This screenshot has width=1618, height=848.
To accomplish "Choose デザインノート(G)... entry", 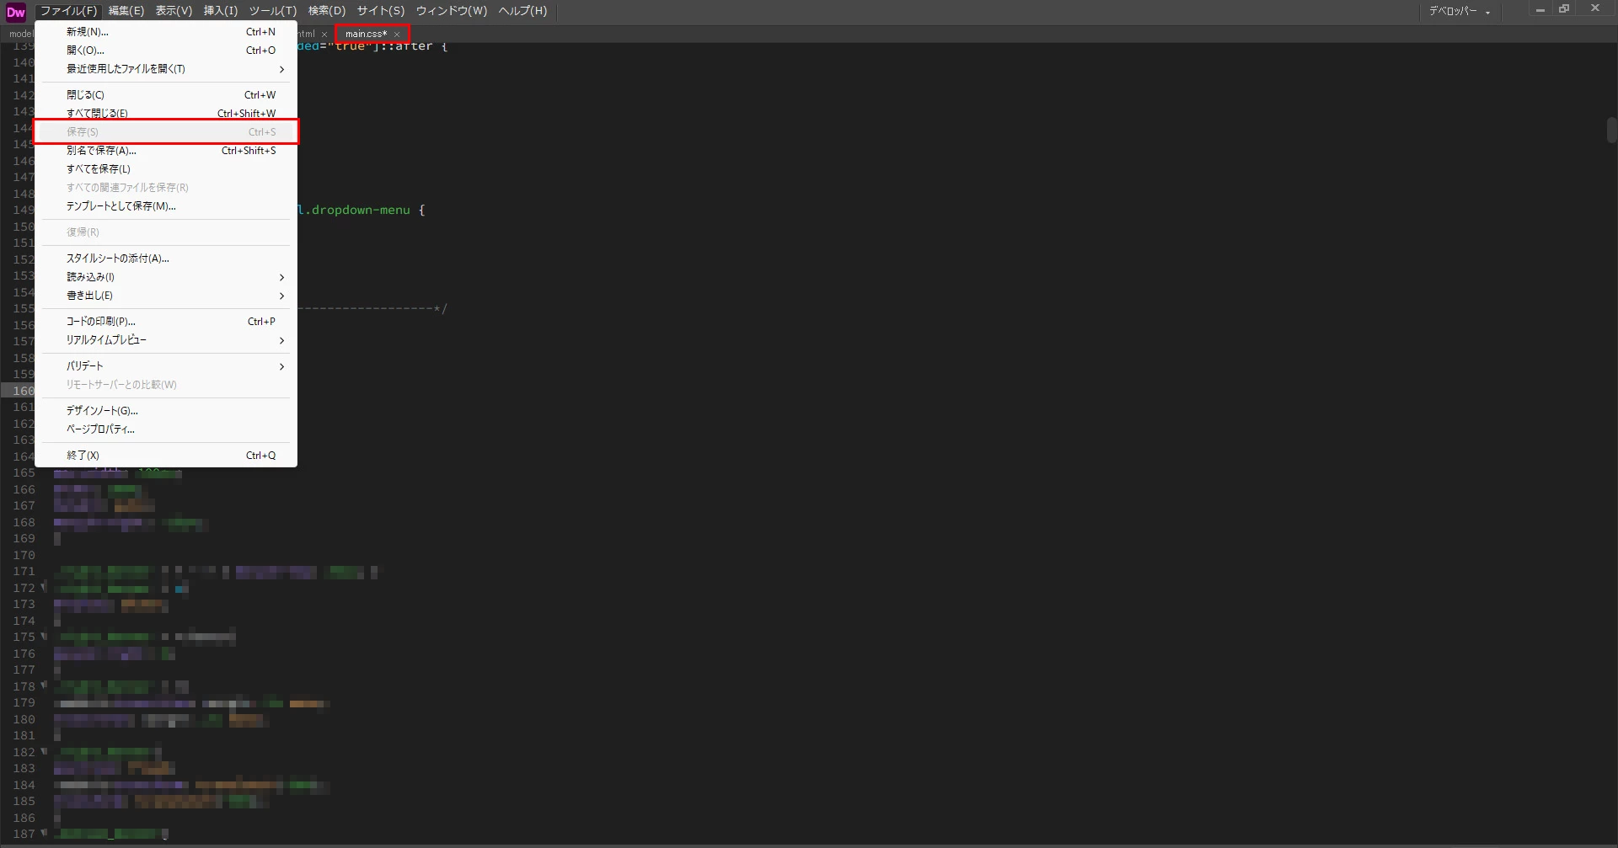I will [x=166, y=411].
